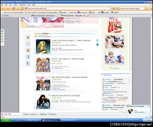The height and width of the screenshot is (127, 153).
Task: Click the down arrow beside new entries
Action: pyautogui.click(x=97, y=45)
